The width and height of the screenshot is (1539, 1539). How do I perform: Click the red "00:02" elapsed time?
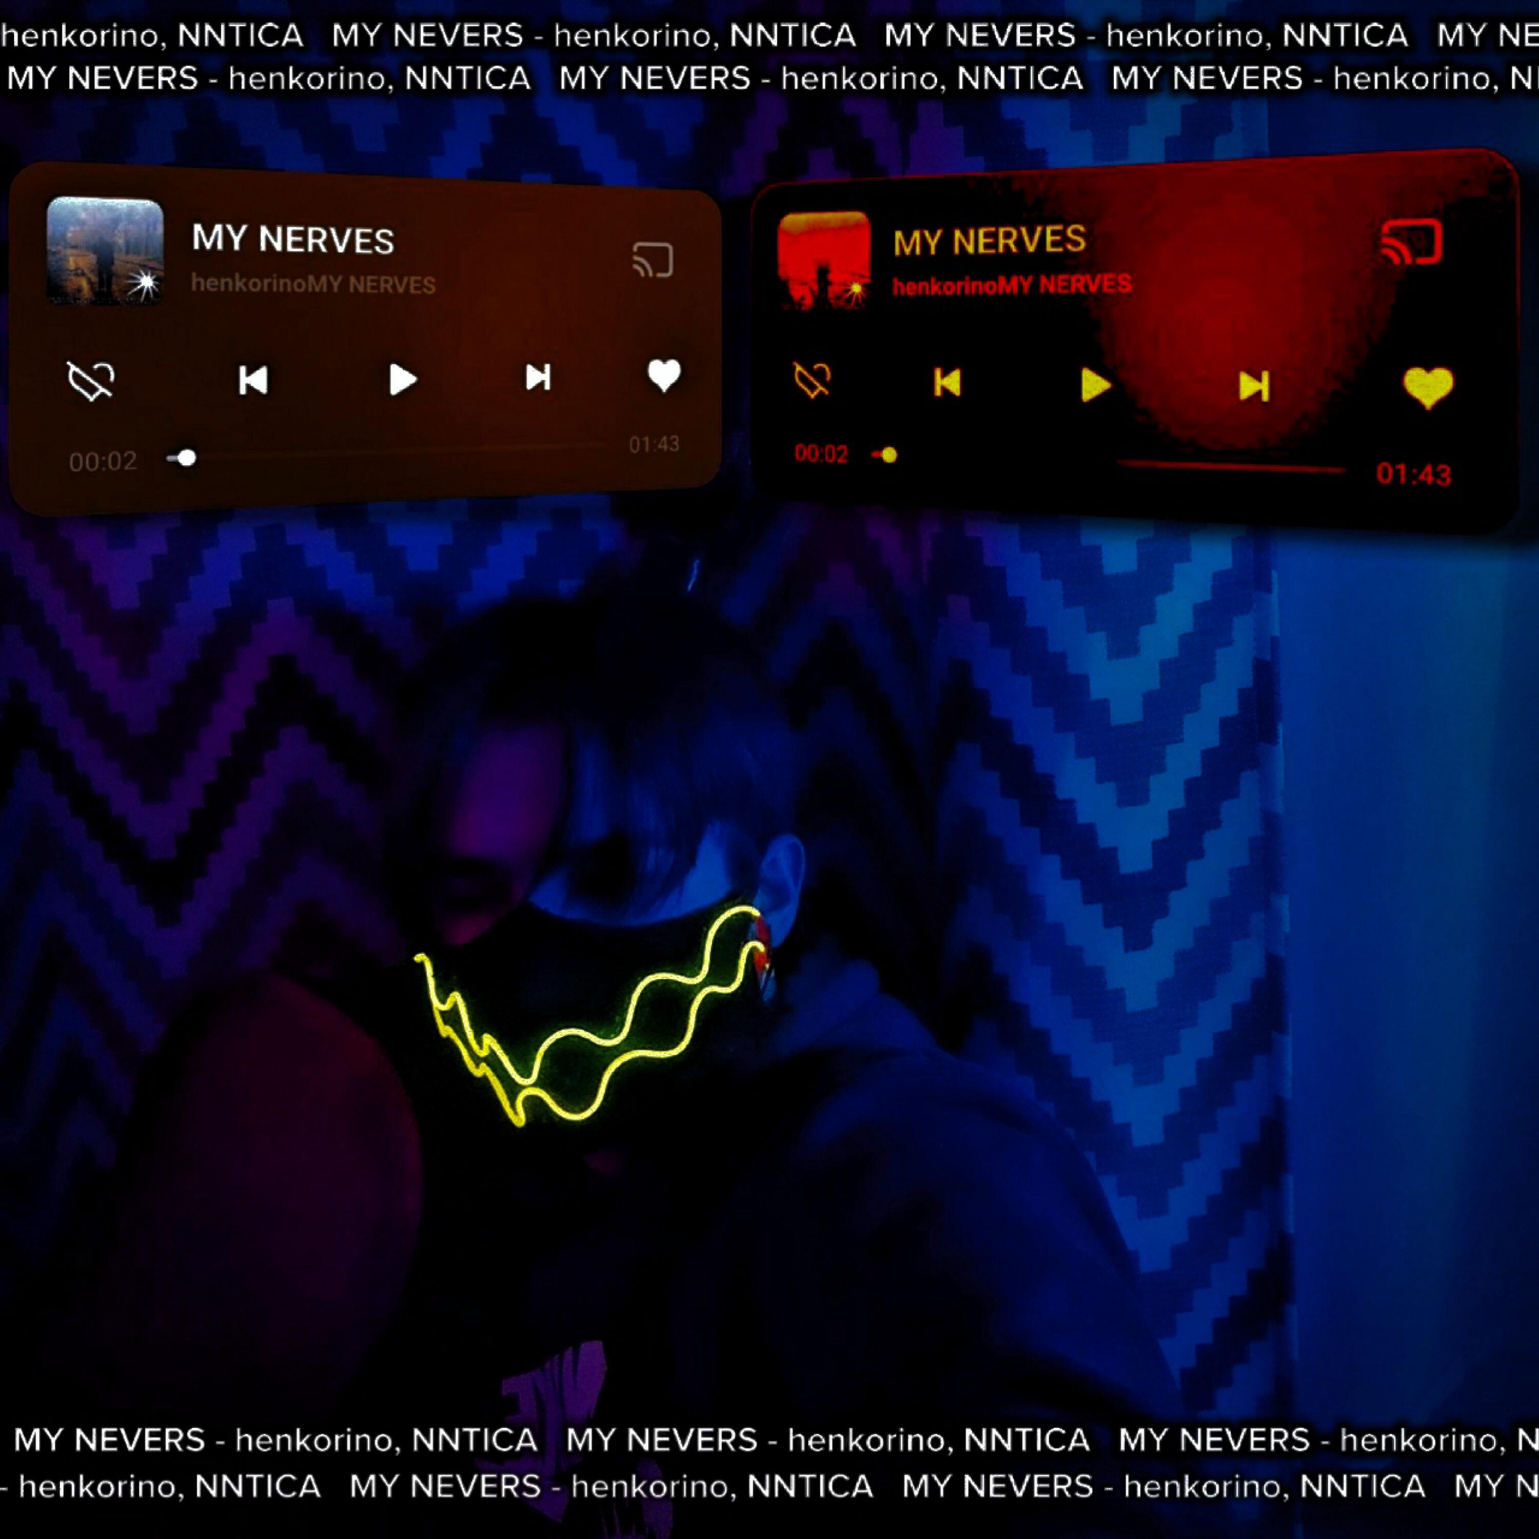point(821,454)
